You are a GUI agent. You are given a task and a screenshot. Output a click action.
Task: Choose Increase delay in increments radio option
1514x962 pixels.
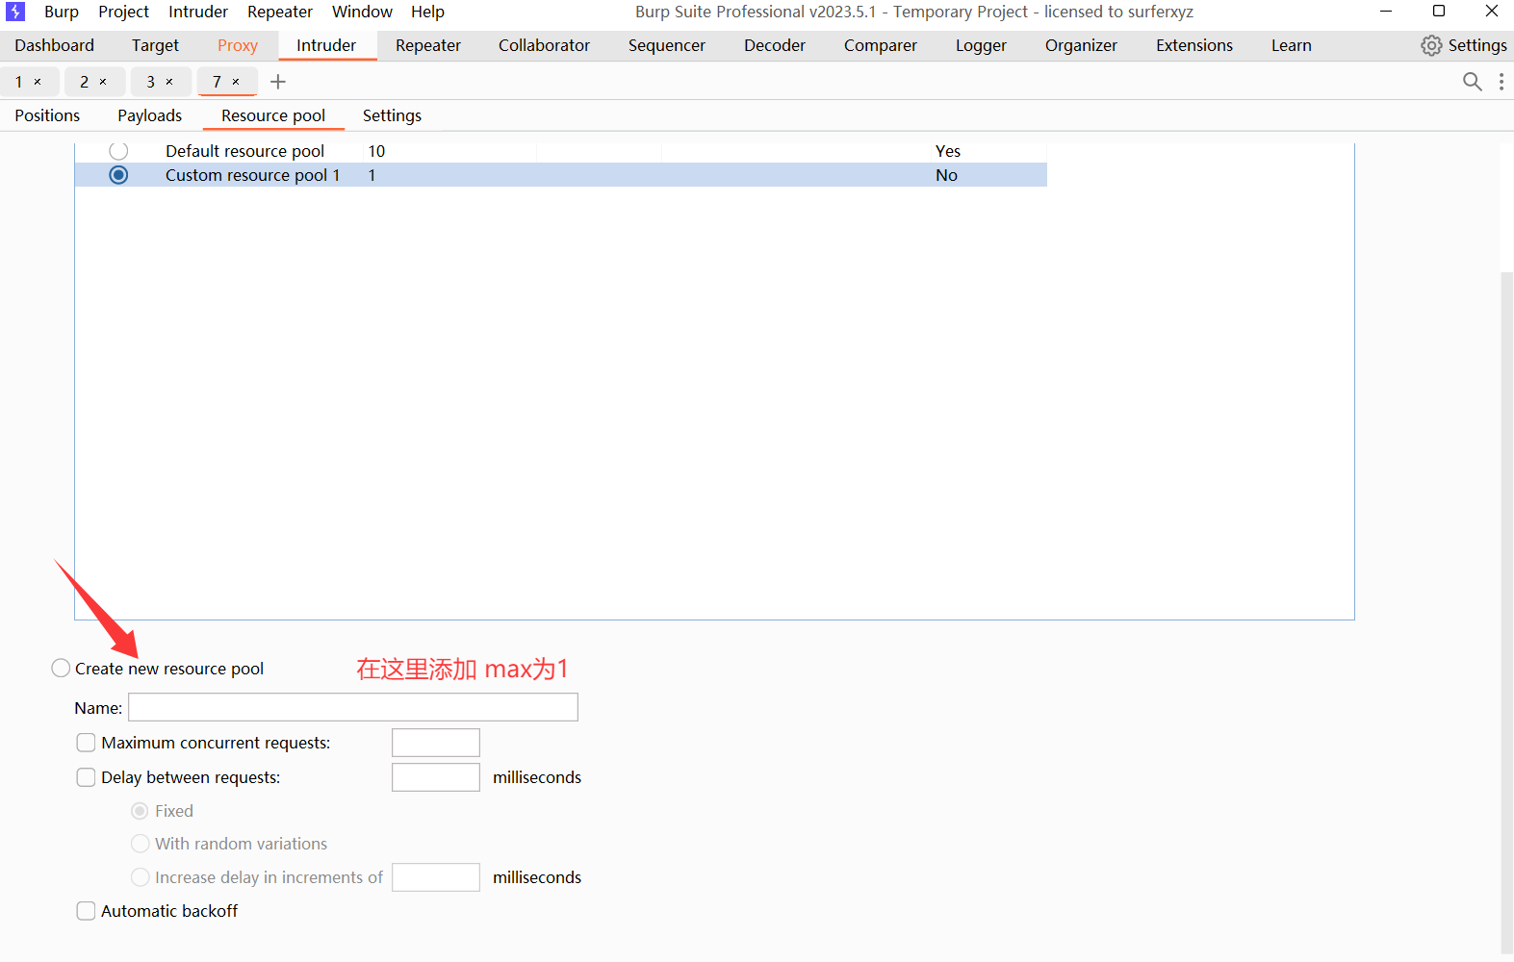tap(140, 877)
